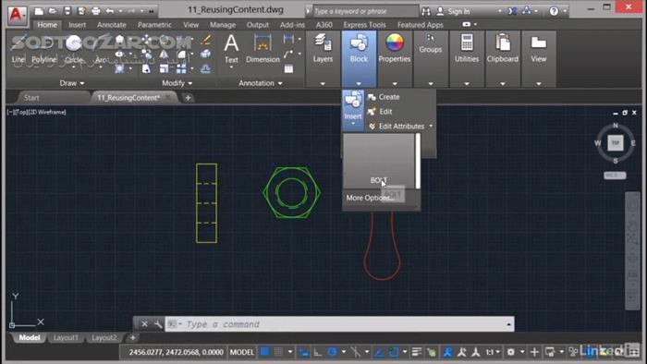
Task: Click the keyword search input box
Action: point(365,11)
